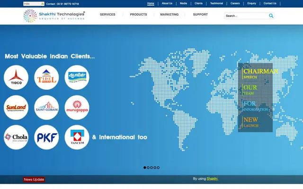Click the PKF client logo
This screenshot has height=189, width=303.
46,137
